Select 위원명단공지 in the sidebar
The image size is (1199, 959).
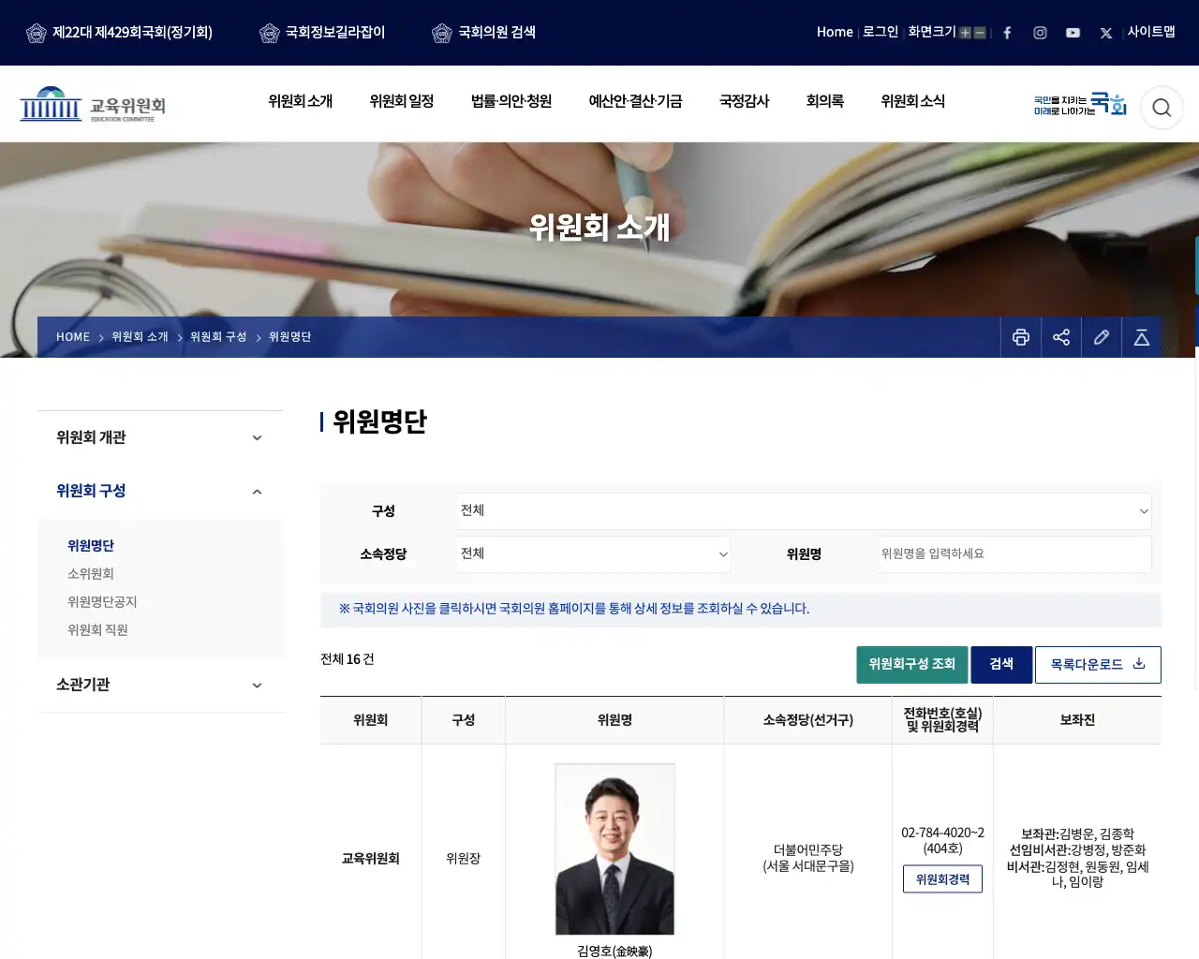[x=102, y=602]
